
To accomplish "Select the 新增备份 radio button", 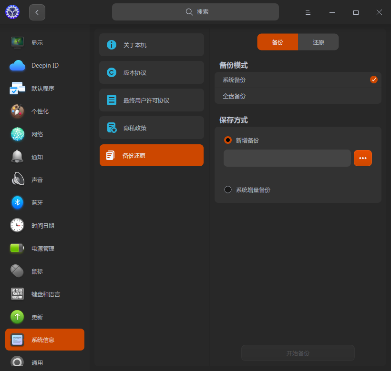I will (x=228, y=140).
